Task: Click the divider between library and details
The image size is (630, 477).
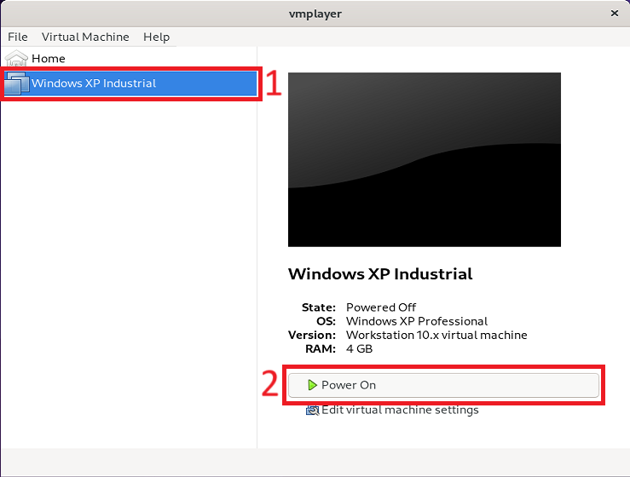Action: point(257,256)
